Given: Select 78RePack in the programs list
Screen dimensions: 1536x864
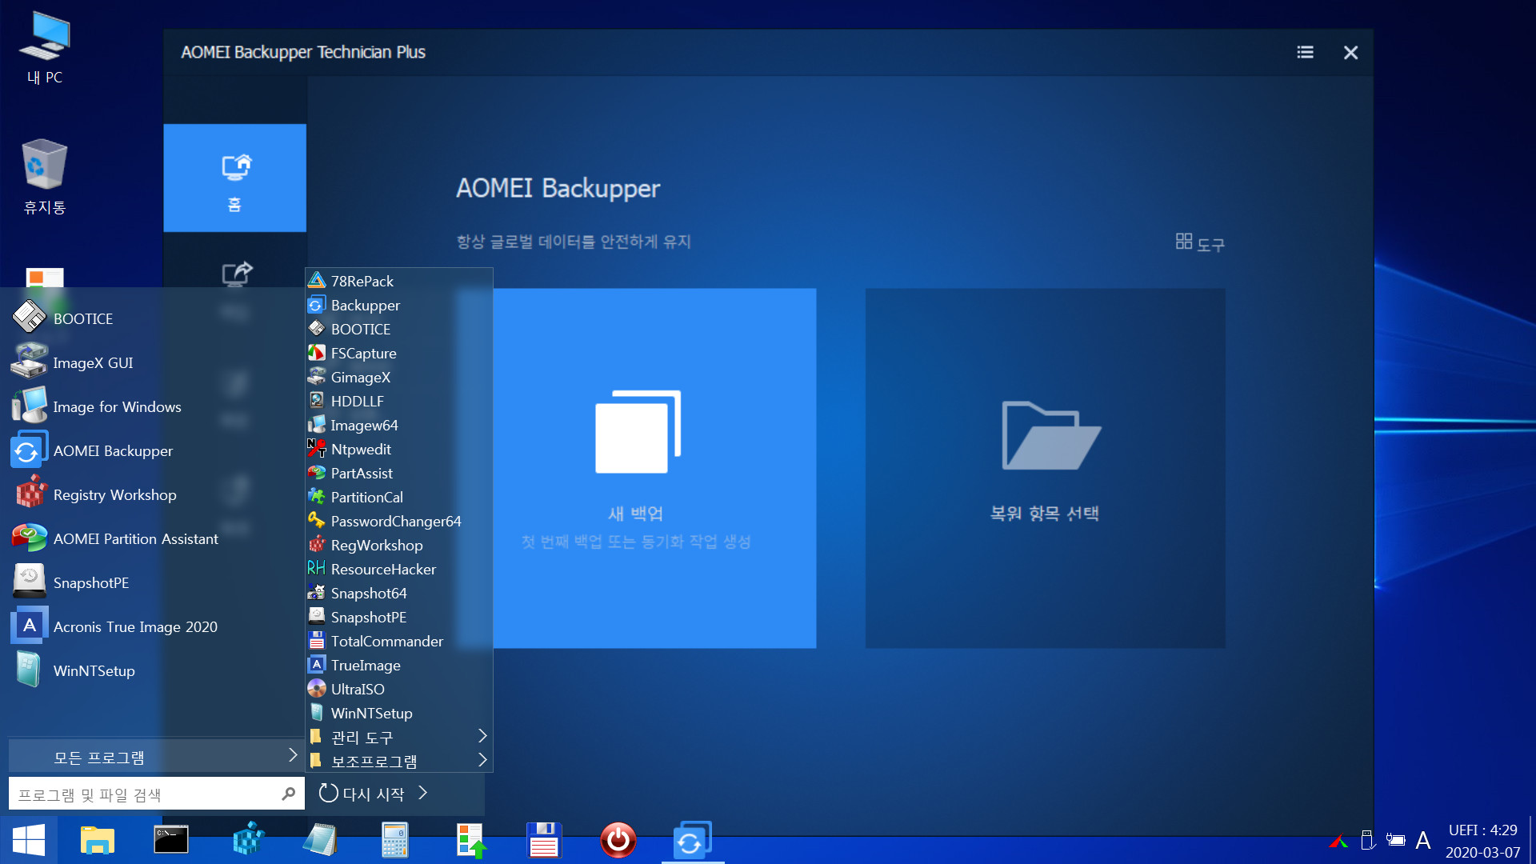Looking at the screenshot, I should [398, 281].
